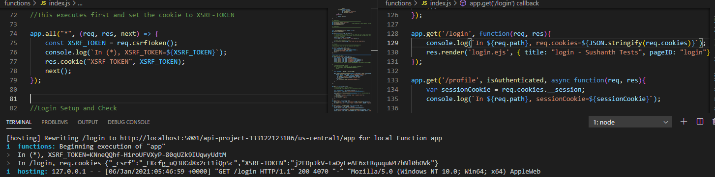Click 'index.js' in the left editor breadcrumb
This screenshot has width=715, height=177.
click(59, 3)
